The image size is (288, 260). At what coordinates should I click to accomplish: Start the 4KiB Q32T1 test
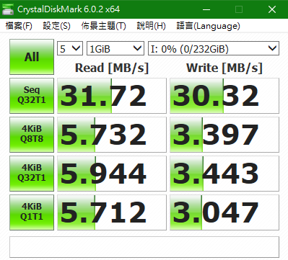point(32,174)
